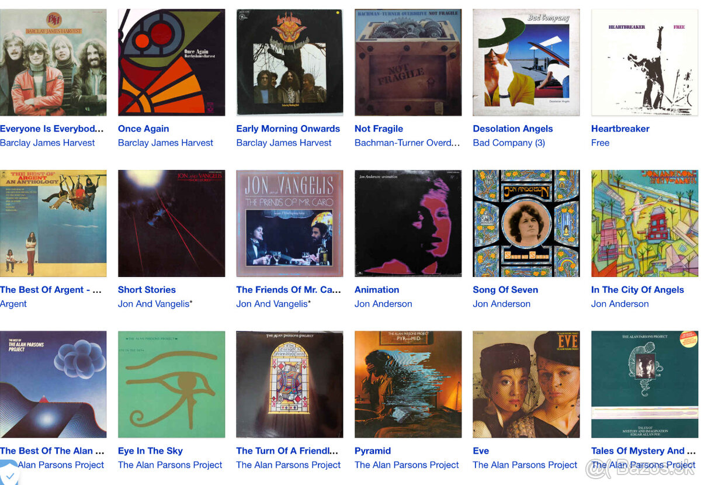Open the In The City Of Angels link
Screen dimensions: 701x485
click(637, 290)
